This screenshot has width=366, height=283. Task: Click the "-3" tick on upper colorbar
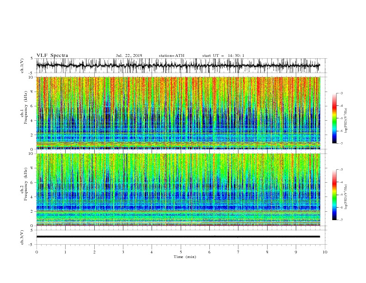[x=341, y=93]
